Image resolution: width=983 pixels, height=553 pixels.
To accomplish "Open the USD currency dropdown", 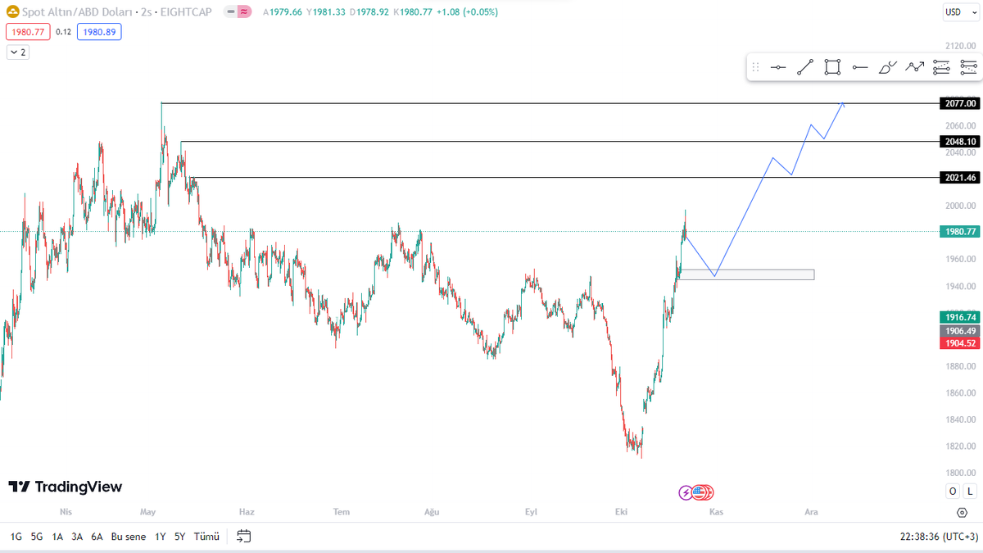I will (959, 12).
